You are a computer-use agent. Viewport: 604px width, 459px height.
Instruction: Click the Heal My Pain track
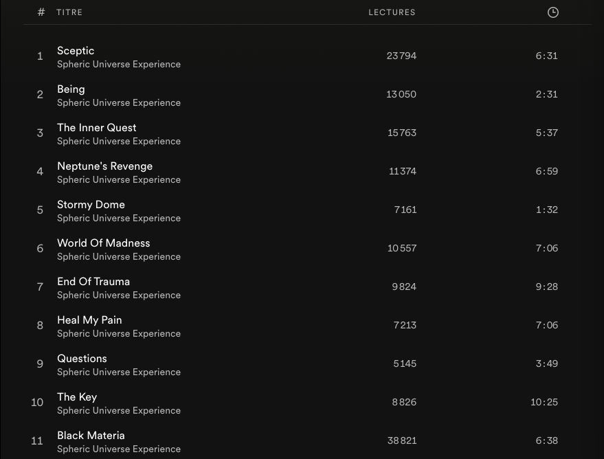(89, 320)
